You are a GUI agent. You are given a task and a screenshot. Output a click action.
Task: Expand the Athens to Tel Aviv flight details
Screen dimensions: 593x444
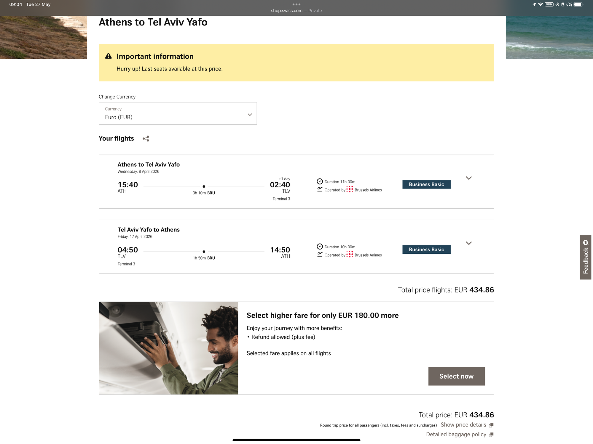468,178
